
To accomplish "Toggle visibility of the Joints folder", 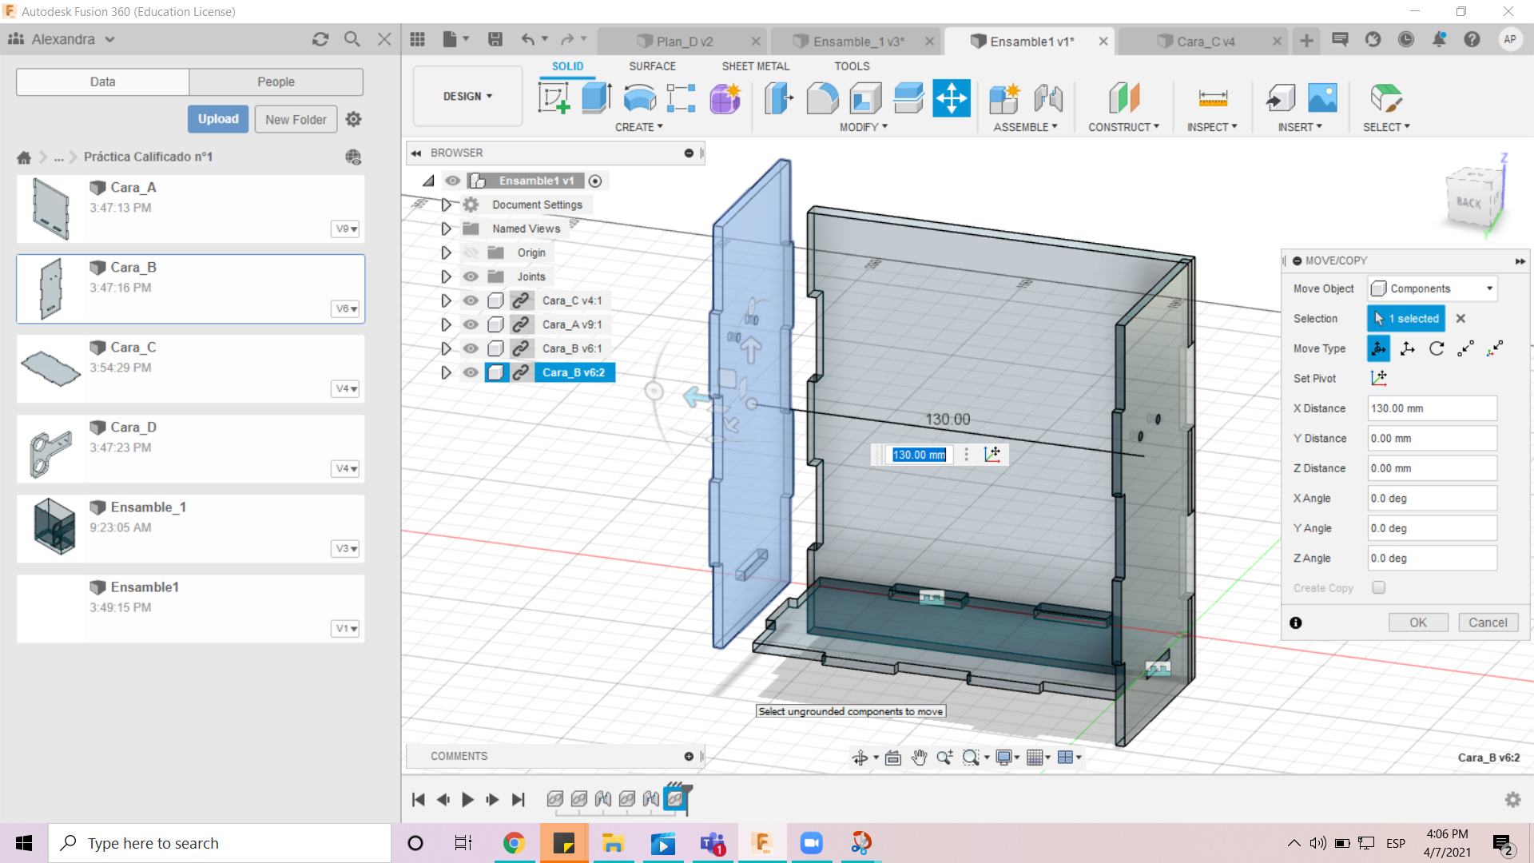I will 471,276.
